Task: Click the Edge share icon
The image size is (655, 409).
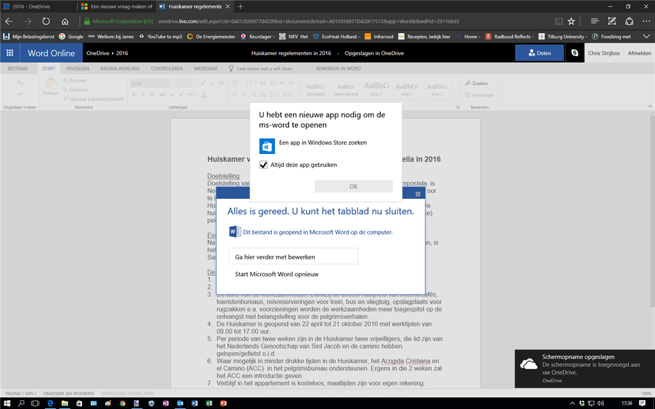Action: click(x=629, y=21)
